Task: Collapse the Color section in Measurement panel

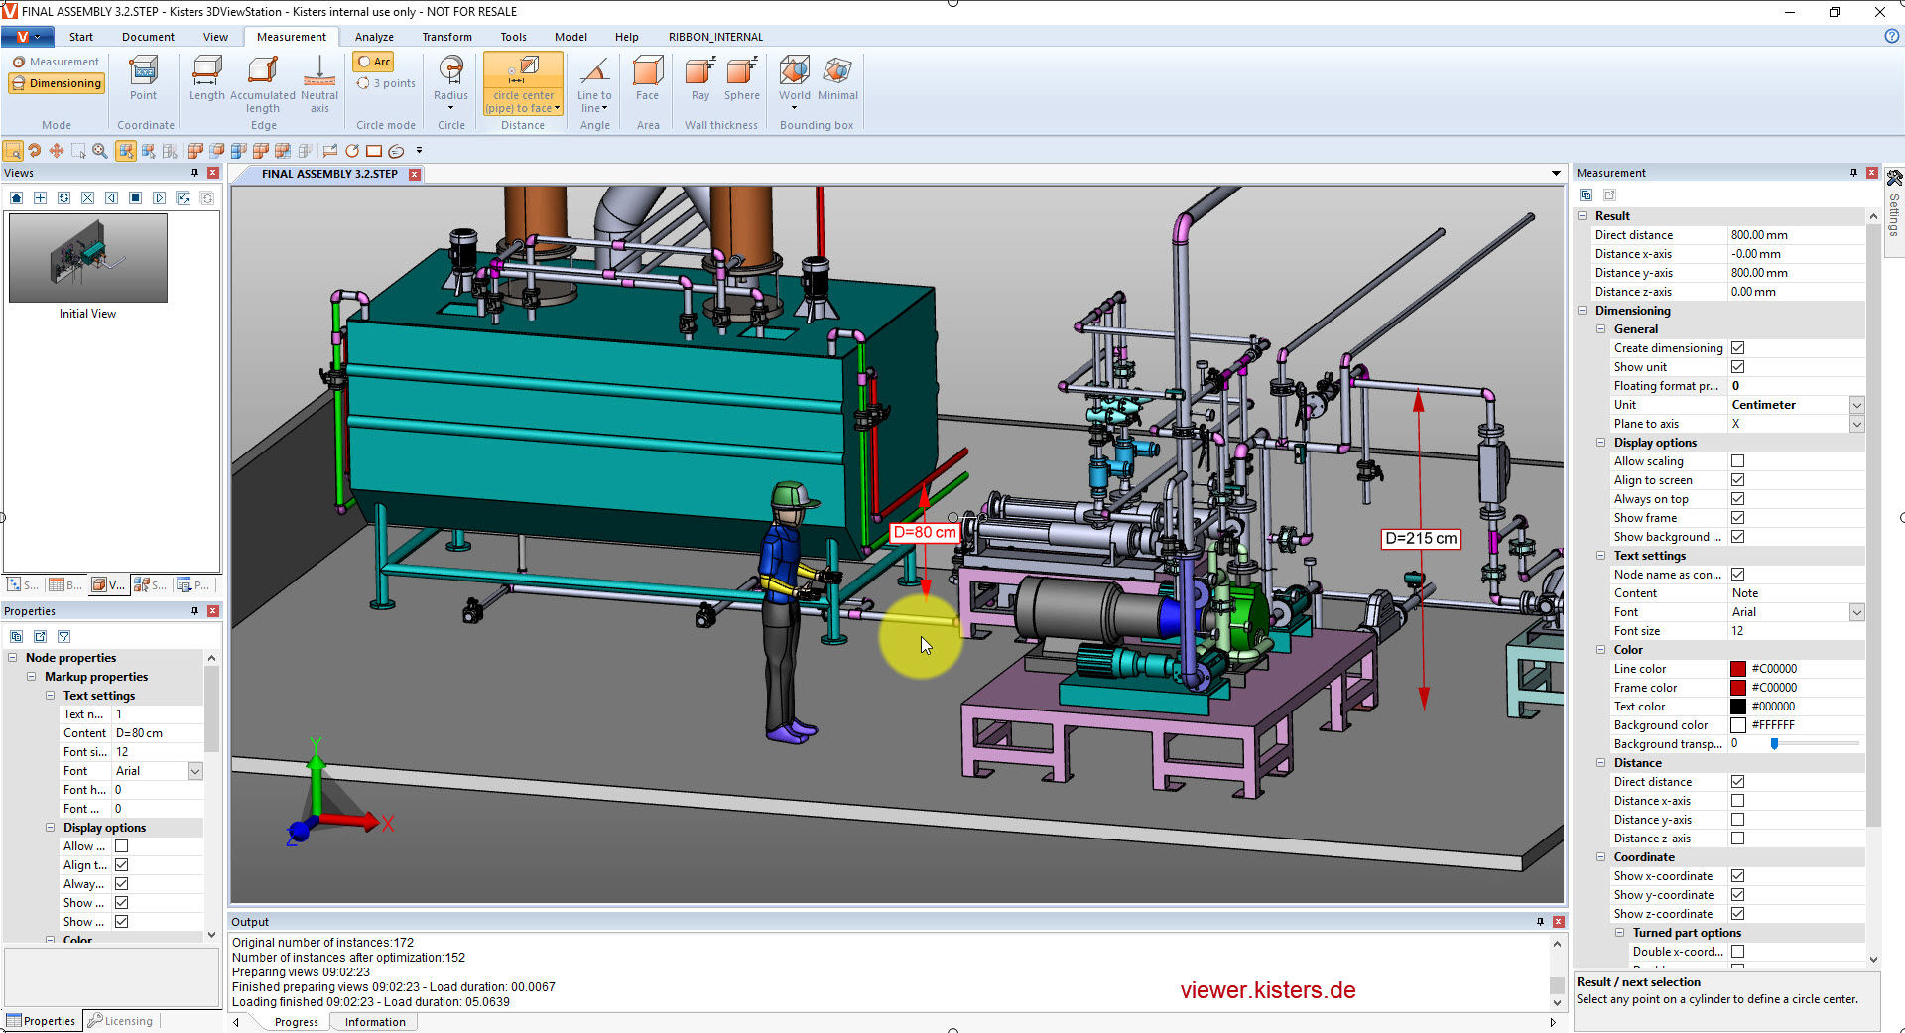Action: click(1601, 650)
